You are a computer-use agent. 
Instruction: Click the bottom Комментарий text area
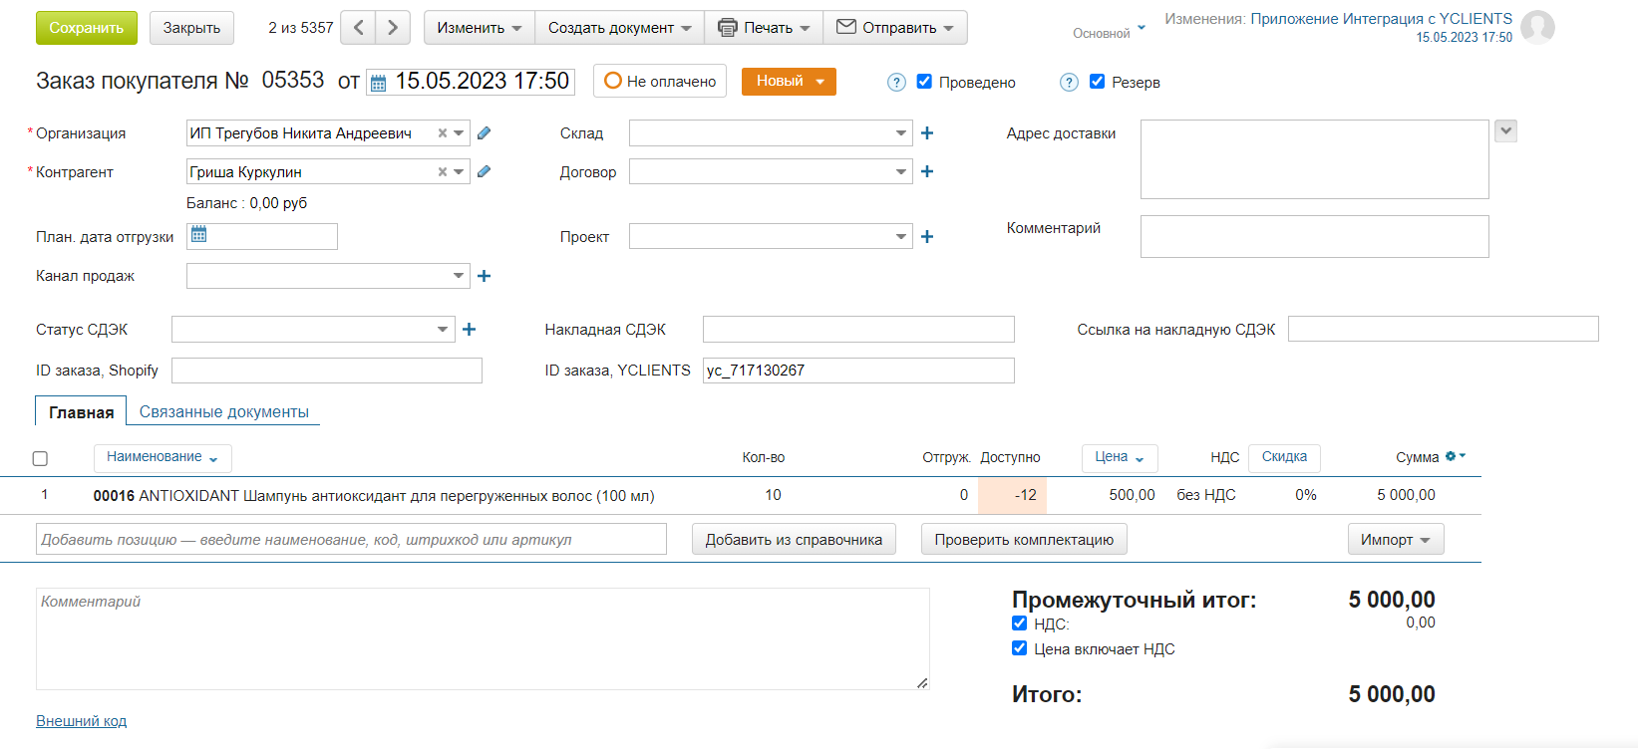tap(483, 638)
